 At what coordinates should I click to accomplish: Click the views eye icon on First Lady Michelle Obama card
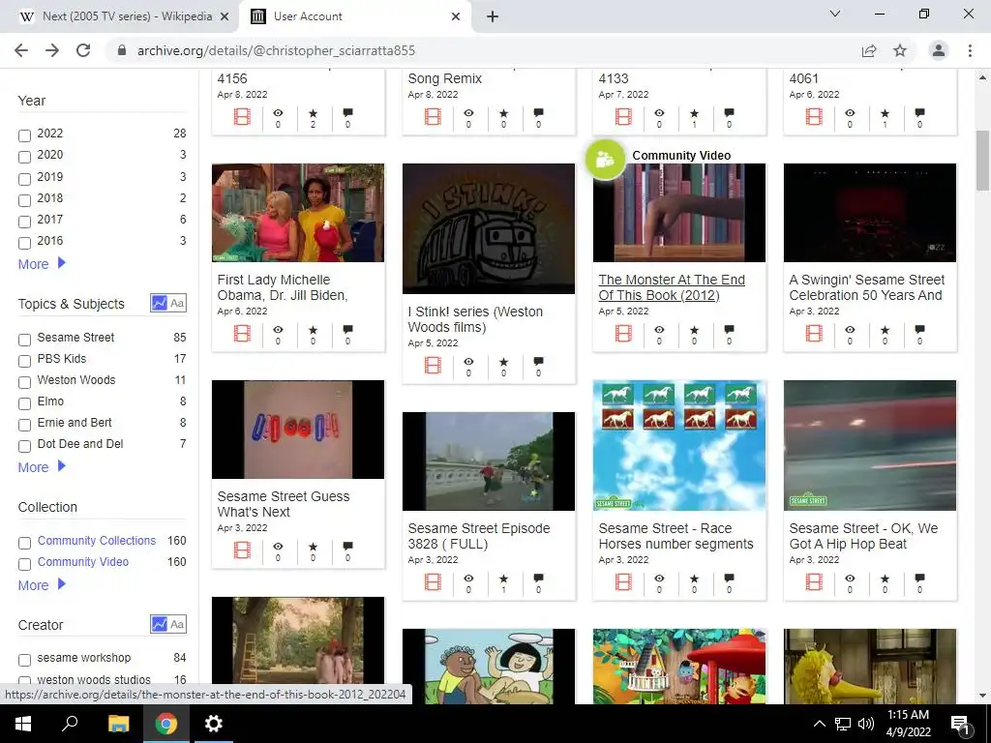coord(278,330)
